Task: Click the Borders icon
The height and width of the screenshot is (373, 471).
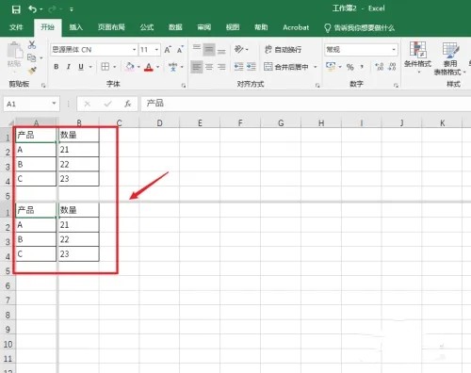Action: [106, 67]
